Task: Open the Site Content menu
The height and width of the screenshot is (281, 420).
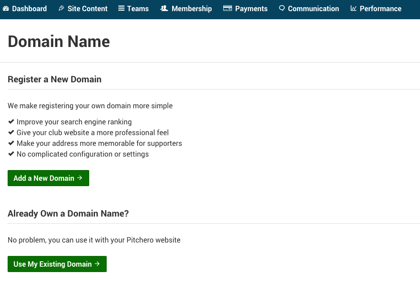Action: click(83, 9)
